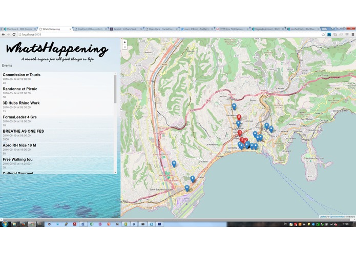Select the 3D Hubs Rhino Work event

click(58, 107)
